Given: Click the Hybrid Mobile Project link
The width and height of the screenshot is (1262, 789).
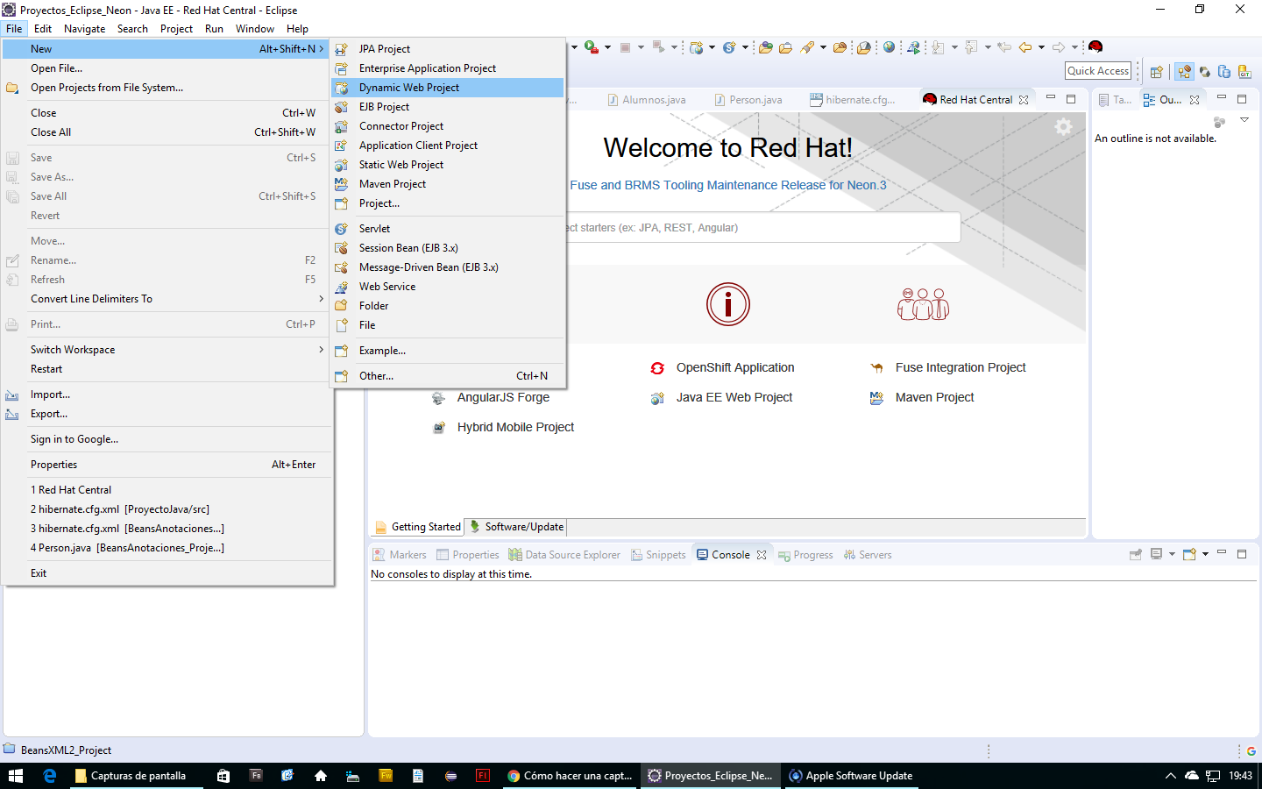Looking at the screenshot, I should click(515, 428).
